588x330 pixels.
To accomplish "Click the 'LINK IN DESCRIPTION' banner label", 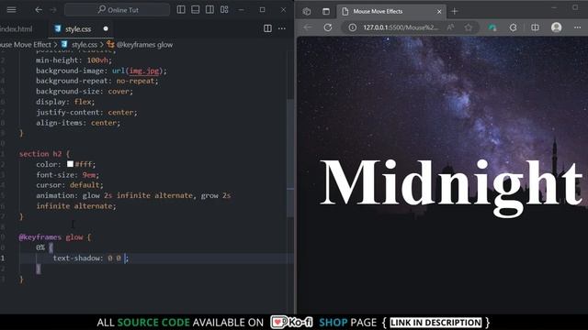I will click(435, 323).
